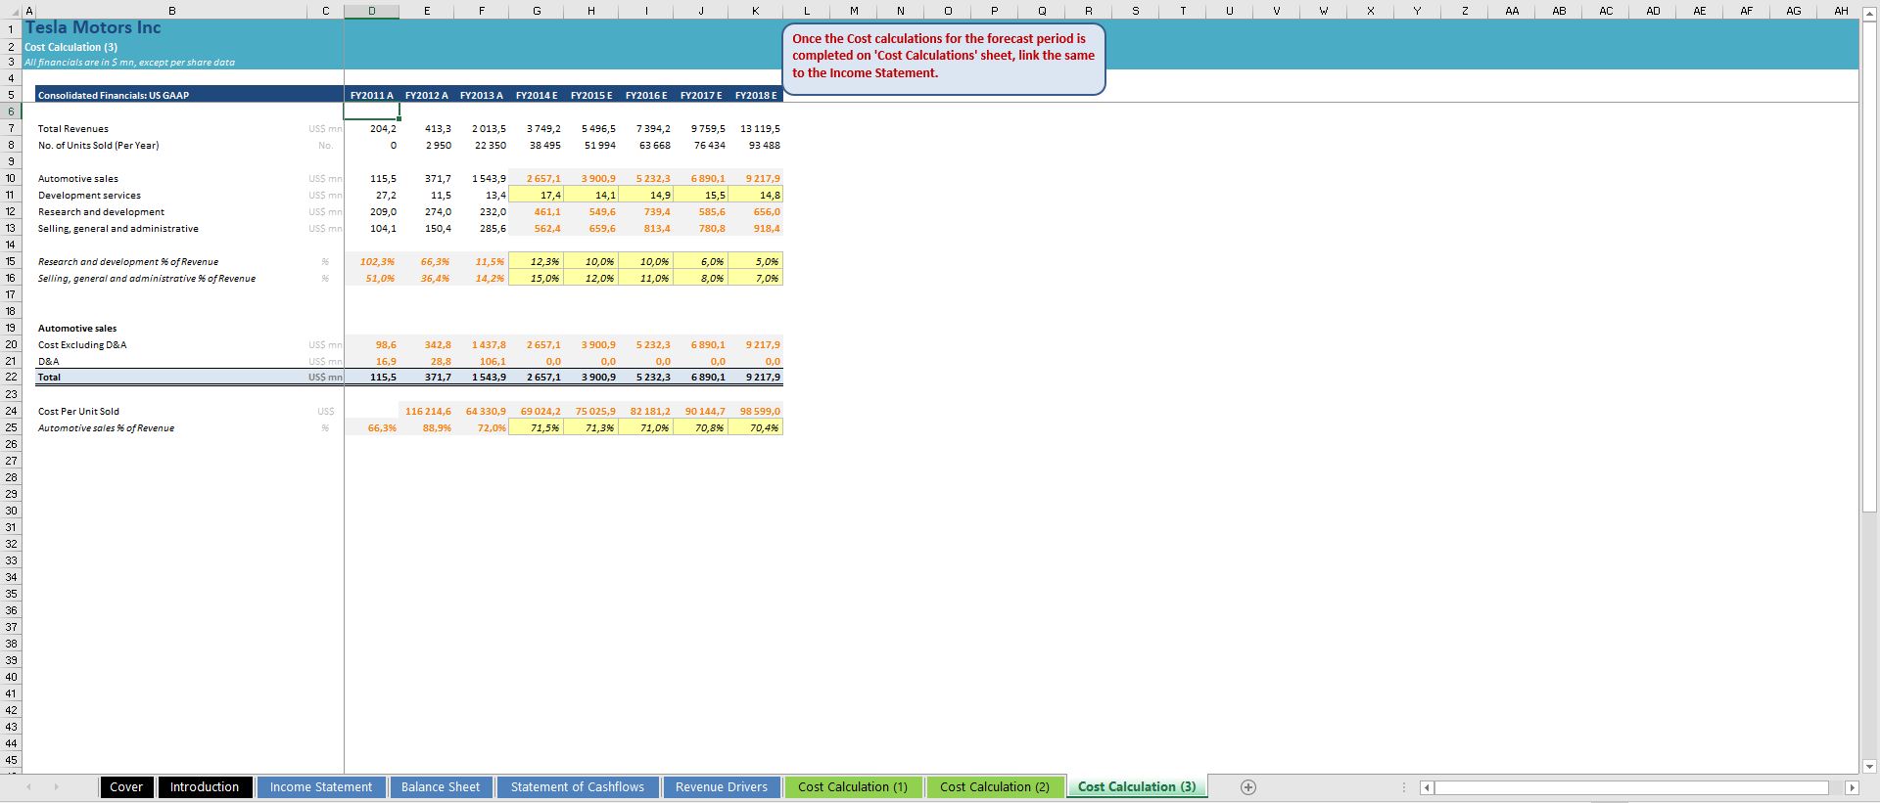Click 'Cost Per Unit Sold' row label
Image resolution: width=1880 pixels, height=803 pixels.
pyautogui.click(x=78, y=412)
